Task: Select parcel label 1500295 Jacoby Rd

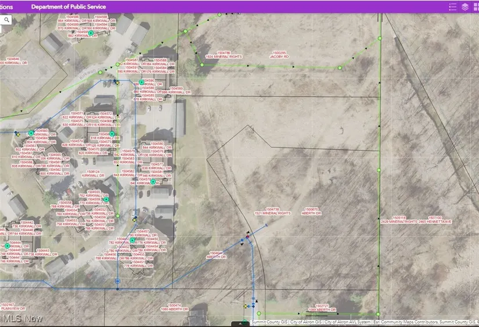Action: 279,55
